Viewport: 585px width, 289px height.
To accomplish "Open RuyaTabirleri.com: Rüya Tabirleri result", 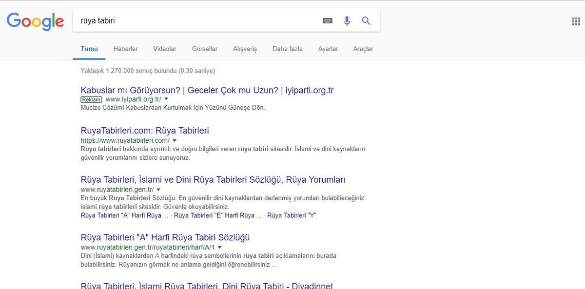I will [x=145, y=131].
